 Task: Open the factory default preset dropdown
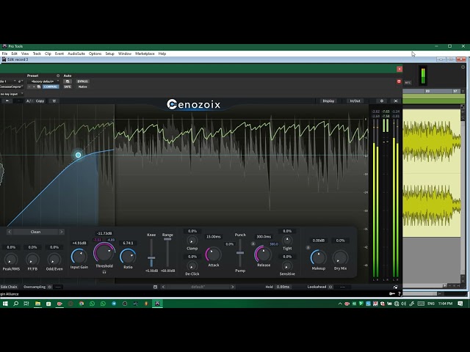(44, 81)
